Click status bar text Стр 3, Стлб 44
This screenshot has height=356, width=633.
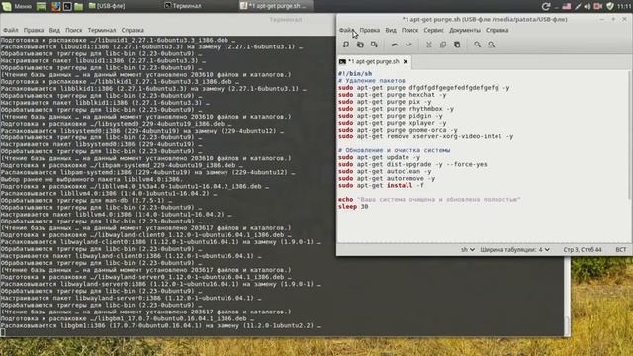click(x=583, y=250)
